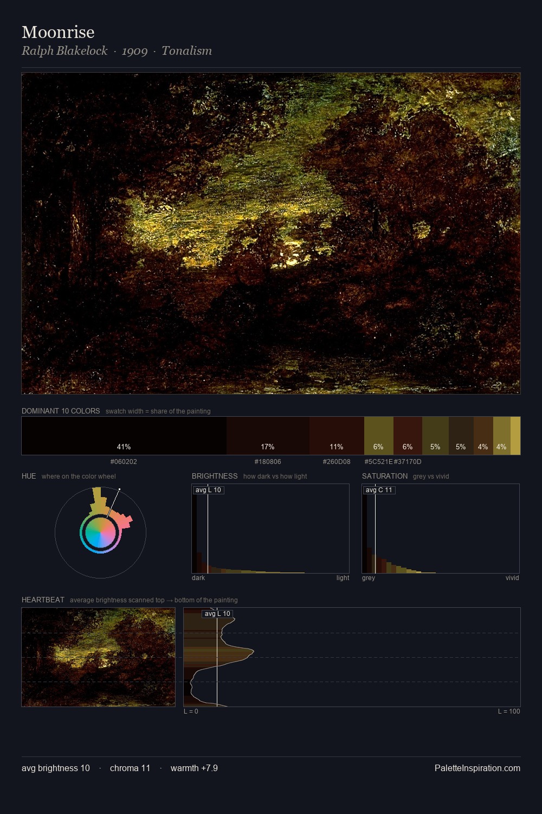Click the L = 100 axis label
Viewport: 542px width, 814px height.
509,711
